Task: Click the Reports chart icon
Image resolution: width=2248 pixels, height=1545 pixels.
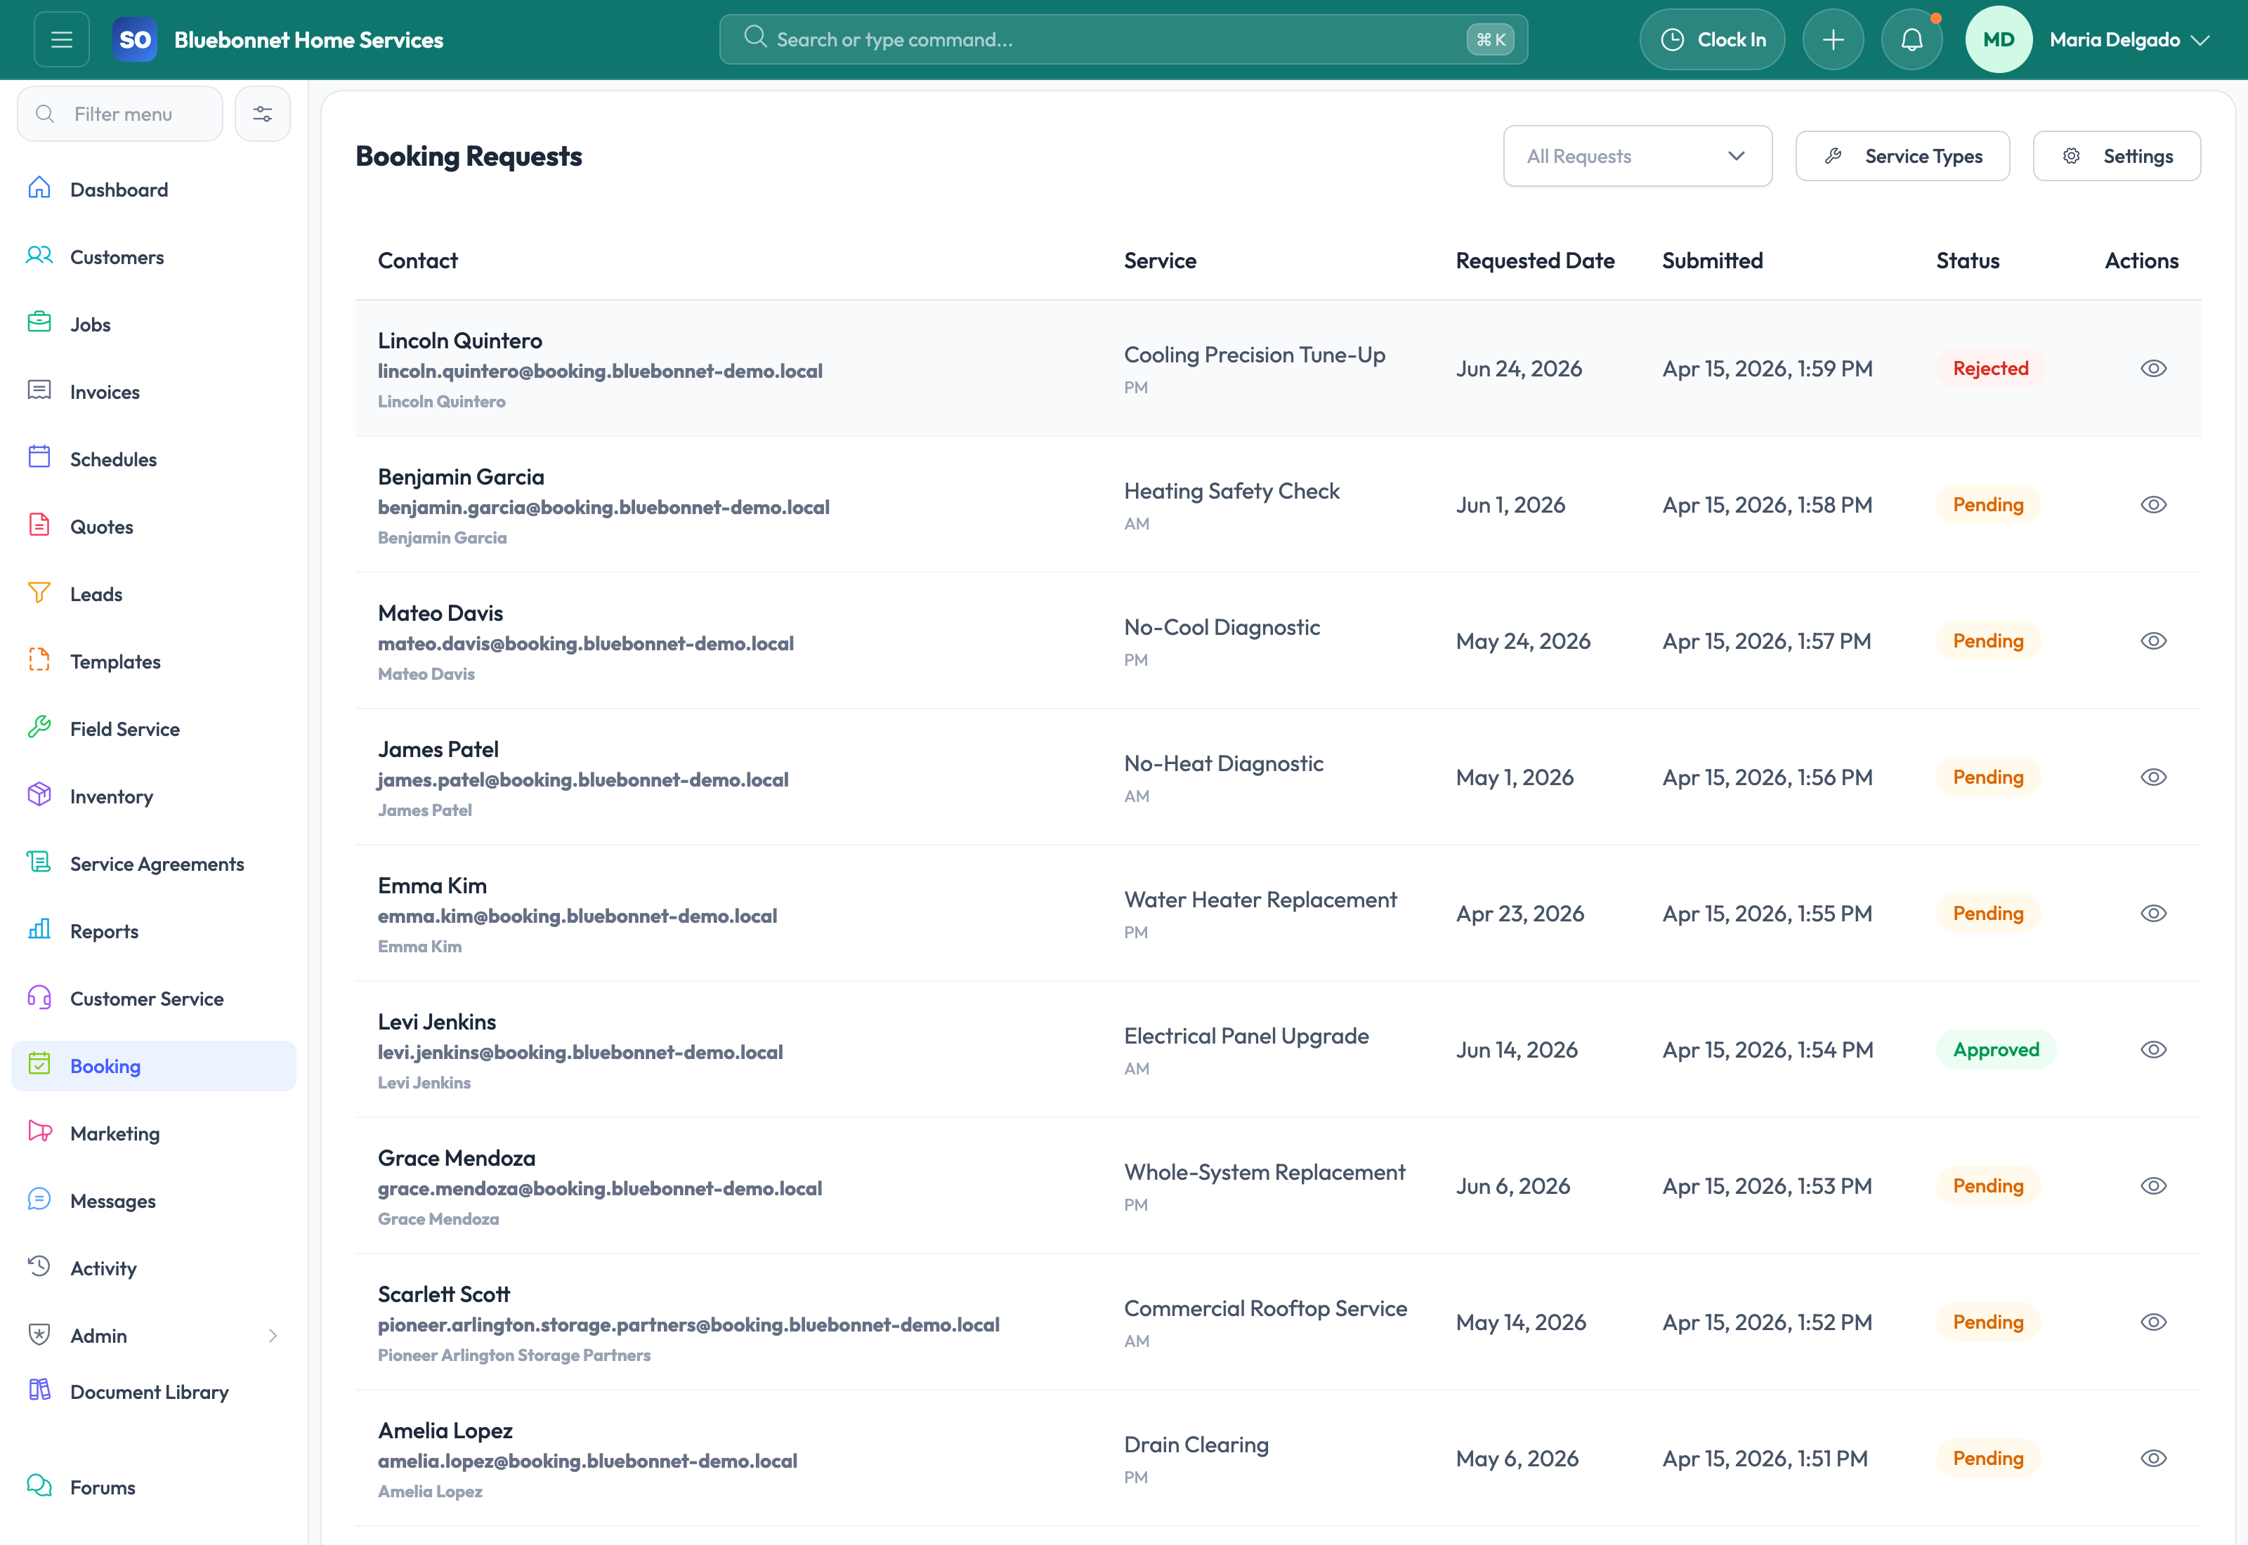Action: (x=39, y=929)
